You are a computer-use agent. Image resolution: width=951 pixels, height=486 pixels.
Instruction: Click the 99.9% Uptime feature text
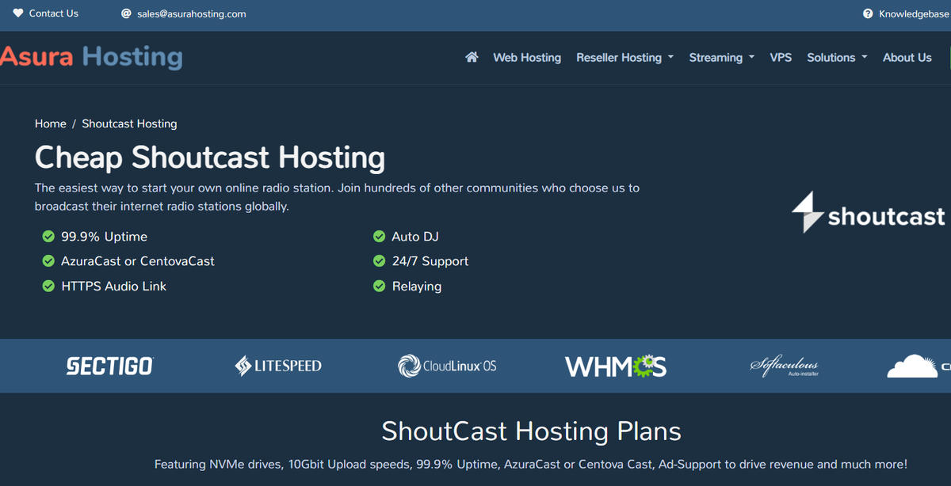(105, 237)
